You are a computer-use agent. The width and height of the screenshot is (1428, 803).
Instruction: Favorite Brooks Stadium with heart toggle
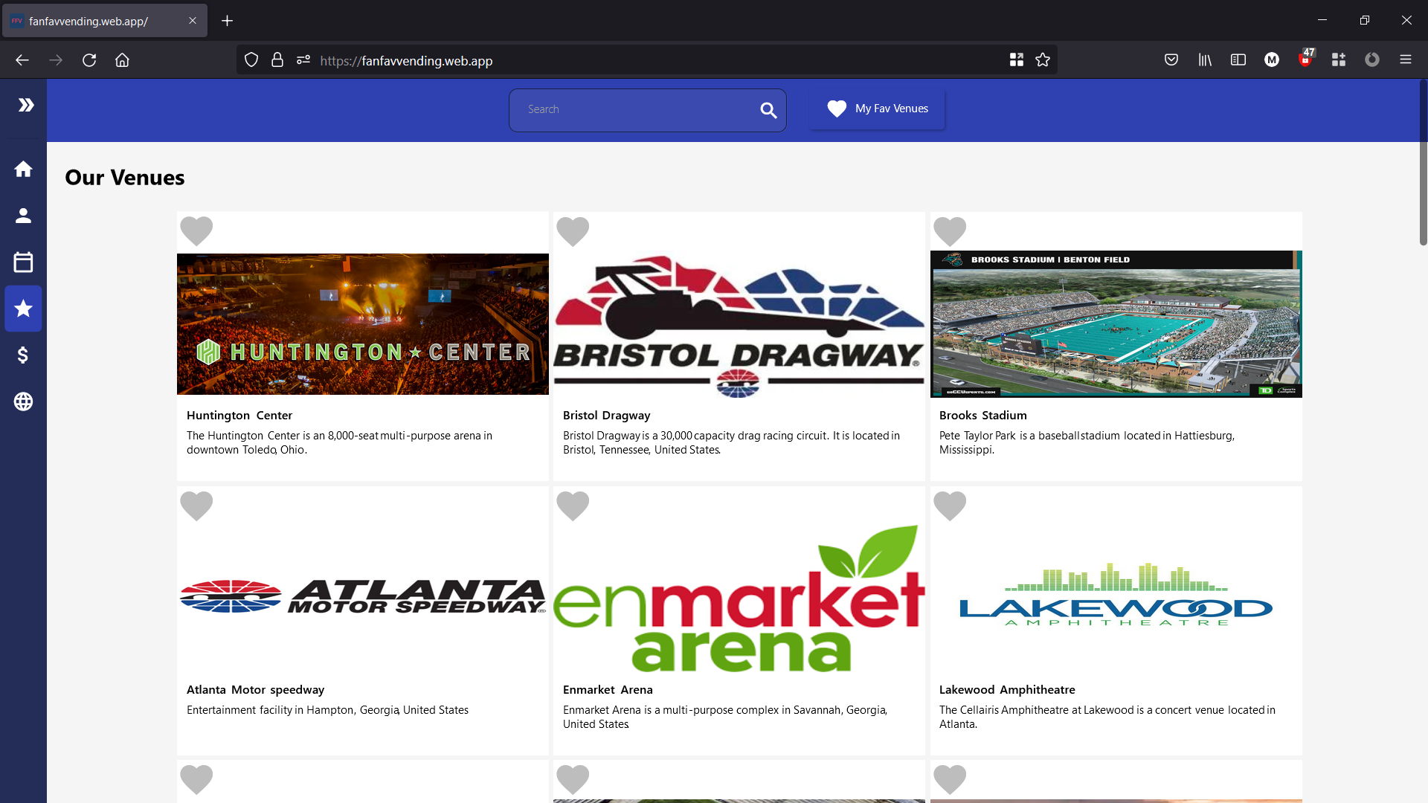[950, 231]
